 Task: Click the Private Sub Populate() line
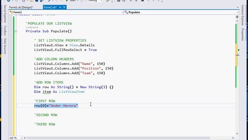click(49, 31)
